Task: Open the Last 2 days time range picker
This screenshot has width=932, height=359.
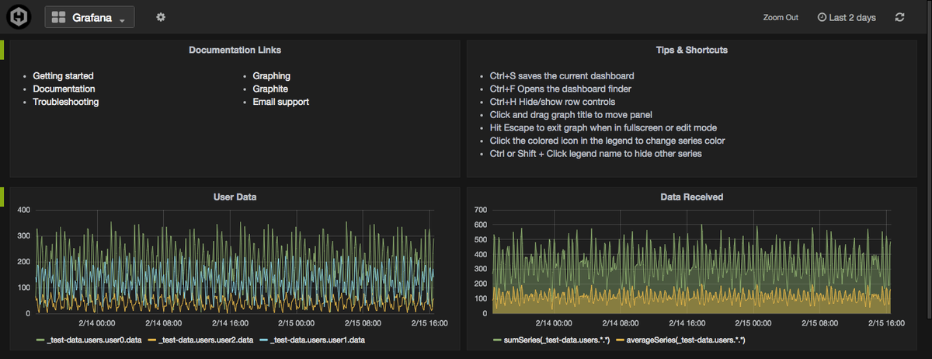Action: 852,17
